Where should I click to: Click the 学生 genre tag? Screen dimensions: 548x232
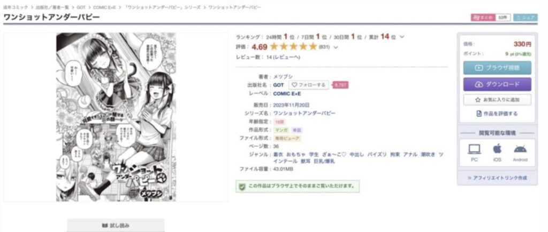[x=314, y=154]
